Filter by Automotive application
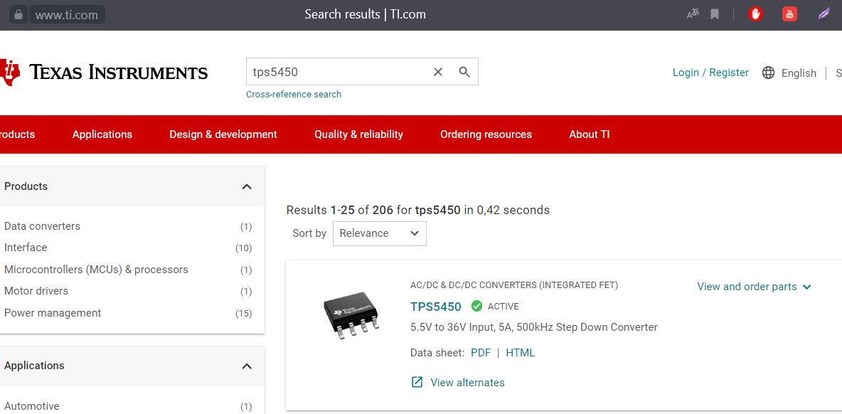Screen dimensions: 842x414 click(32, 406)
